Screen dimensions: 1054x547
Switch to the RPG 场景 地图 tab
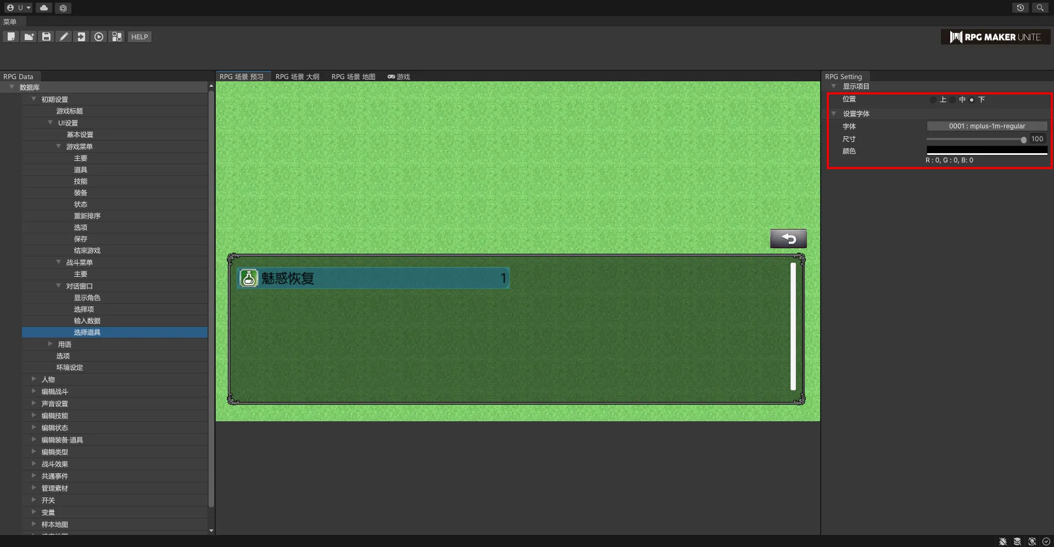pyautogui.click(x=353, y=77)
